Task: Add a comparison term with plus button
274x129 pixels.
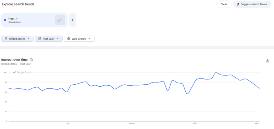Action: tap(73, 20)
